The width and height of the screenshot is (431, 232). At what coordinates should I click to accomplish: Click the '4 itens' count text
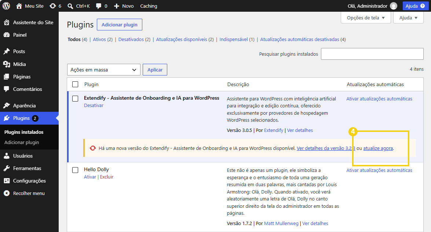click(417, 69)
